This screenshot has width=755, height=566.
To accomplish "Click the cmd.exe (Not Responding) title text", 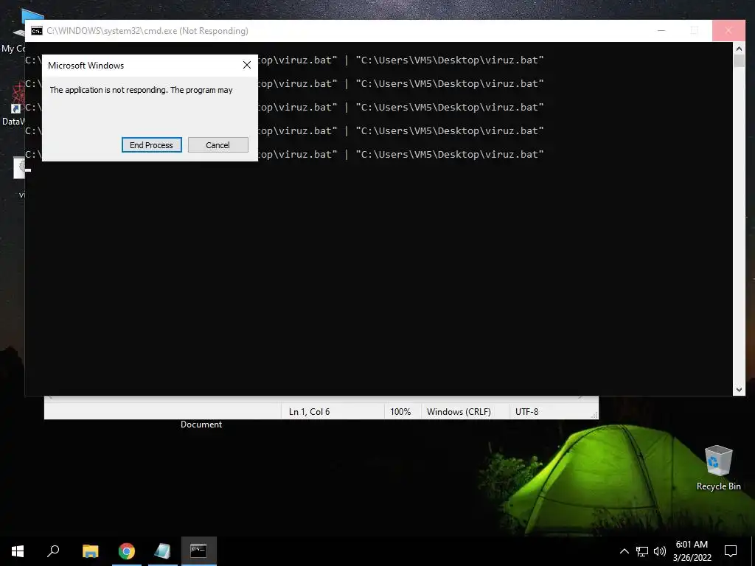I will [x=147, y=31].
